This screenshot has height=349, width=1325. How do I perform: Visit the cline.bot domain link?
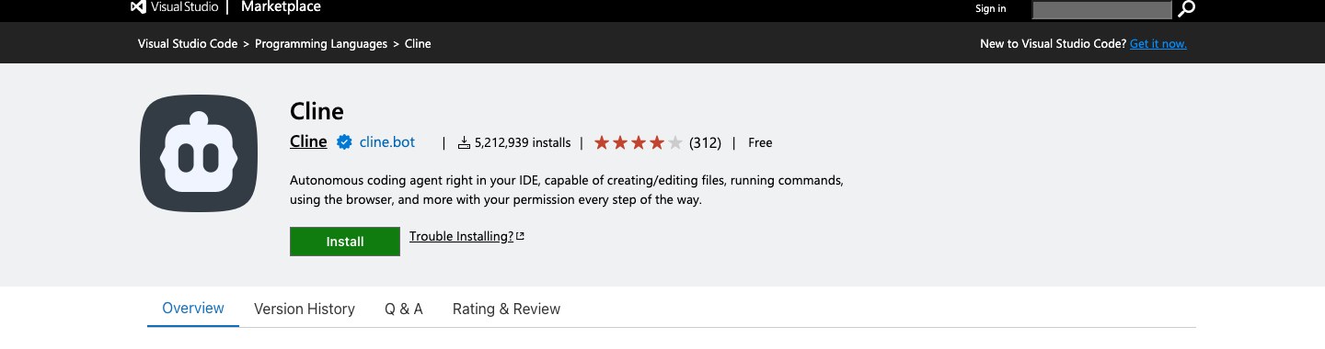coord(387,141)
